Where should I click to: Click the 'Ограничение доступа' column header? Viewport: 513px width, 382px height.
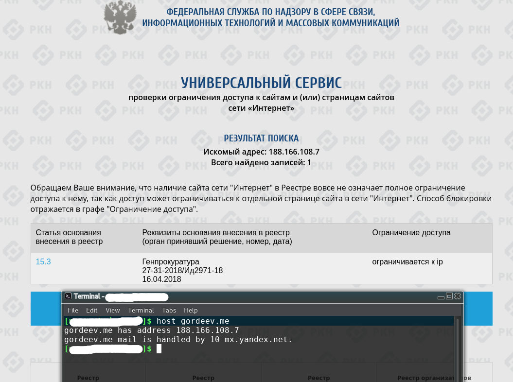411,232
